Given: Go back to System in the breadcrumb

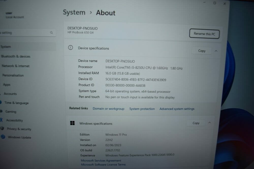Looking at the screenshot, I should 74,12.
